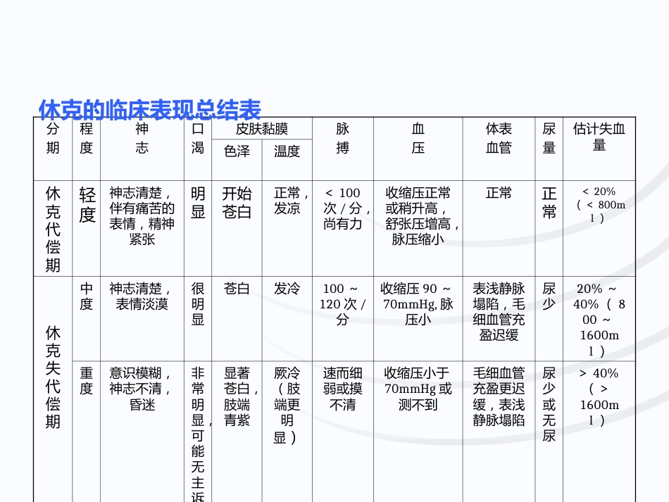Click the 体表血管 cell 正常 in the 轻度 row
This screenshot has width=669, height=502.
[x=499, y=229]
